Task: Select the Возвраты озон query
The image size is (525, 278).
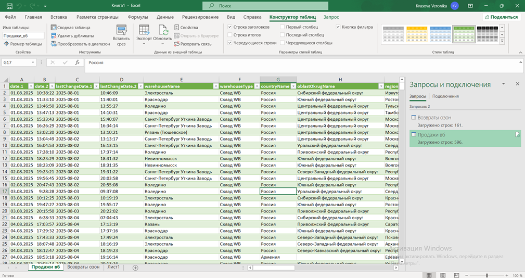Action: (465, 121)
